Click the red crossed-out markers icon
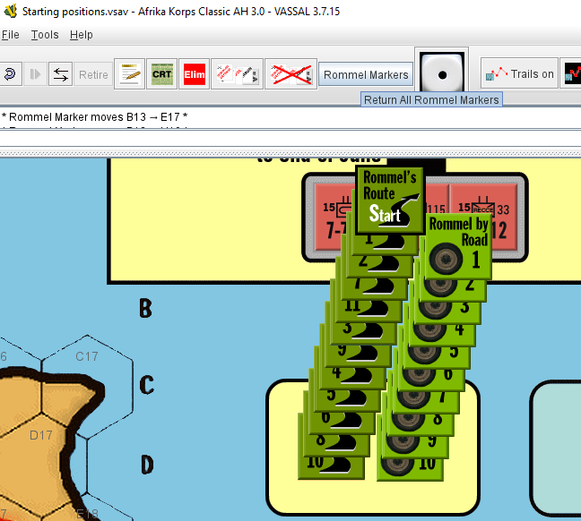This screenshot has height=521, width=581. 290,74
